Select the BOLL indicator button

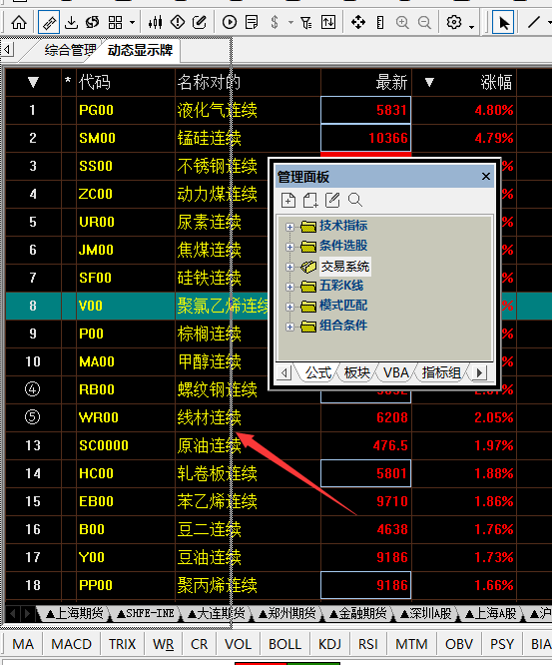pyautogui.click(x=284, y=644)
